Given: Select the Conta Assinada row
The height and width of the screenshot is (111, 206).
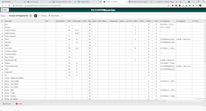Looking at the screenshot, I should (x=102, y=36).
